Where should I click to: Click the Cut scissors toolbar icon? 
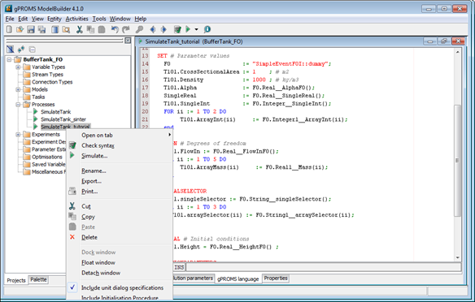tap(80, 29)
